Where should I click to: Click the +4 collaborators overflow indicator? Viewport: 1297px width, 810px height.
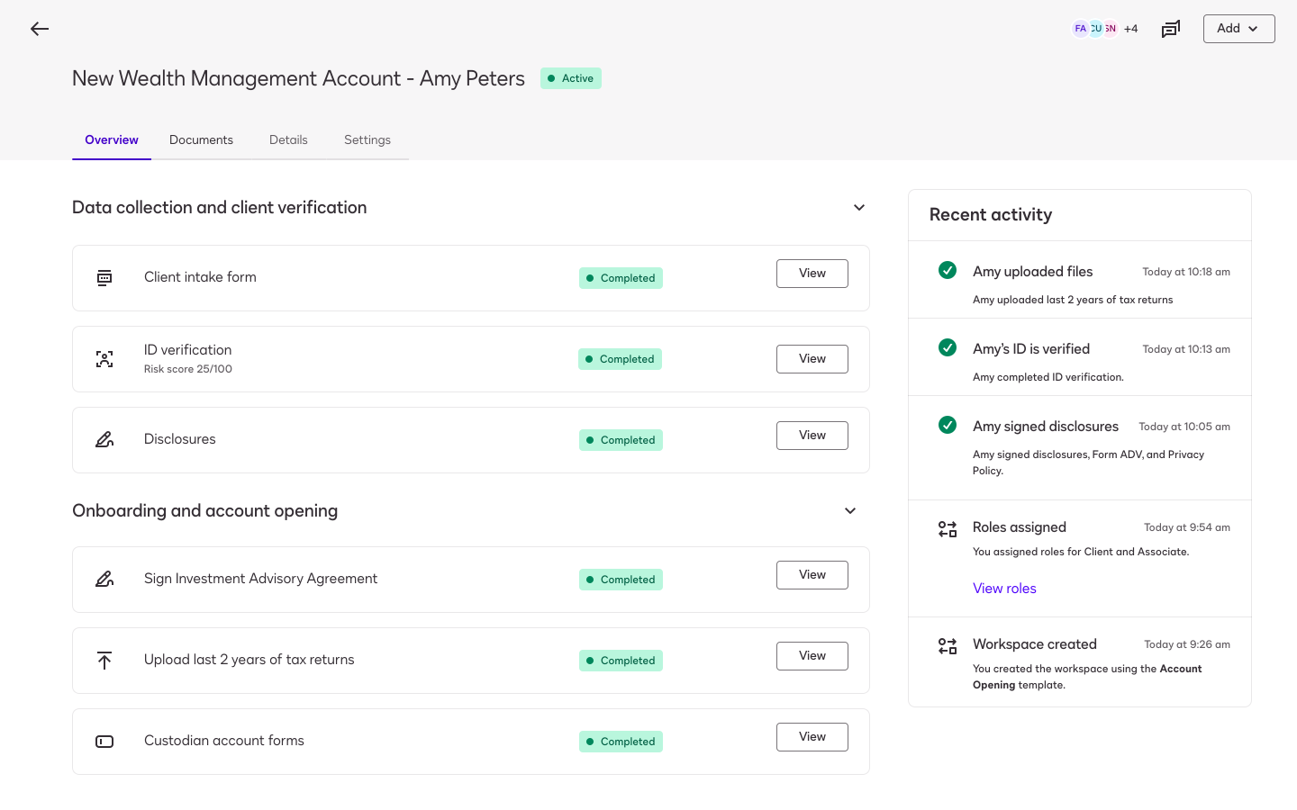(x=1131, y=28)
